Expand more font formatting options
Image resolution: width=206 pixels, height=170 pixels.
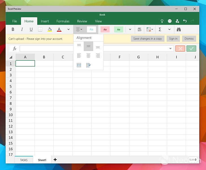click(x=68, y=29)
